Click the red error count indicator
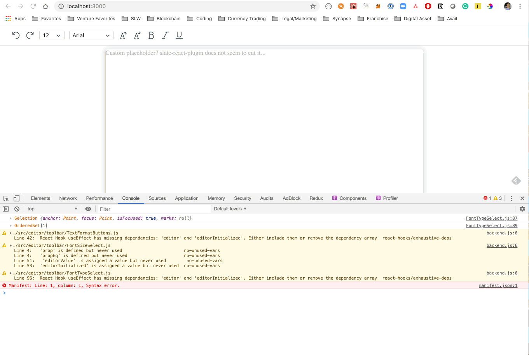 click(487, 198)
